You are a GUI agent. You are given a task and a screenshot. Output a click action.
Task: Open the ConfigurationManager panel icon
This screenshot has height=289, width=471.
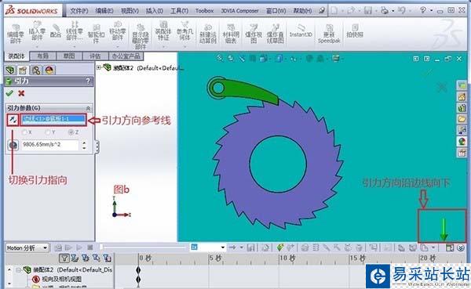(36, 70)
